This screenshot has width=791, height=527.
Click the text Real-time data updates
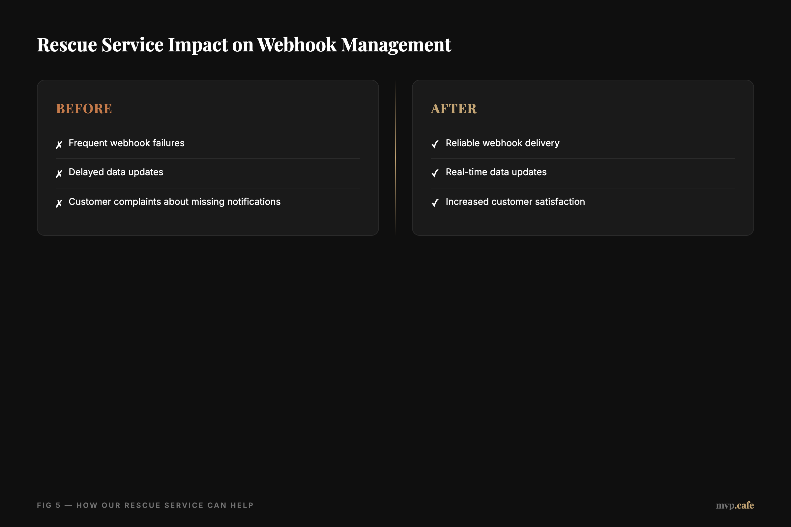496,172
